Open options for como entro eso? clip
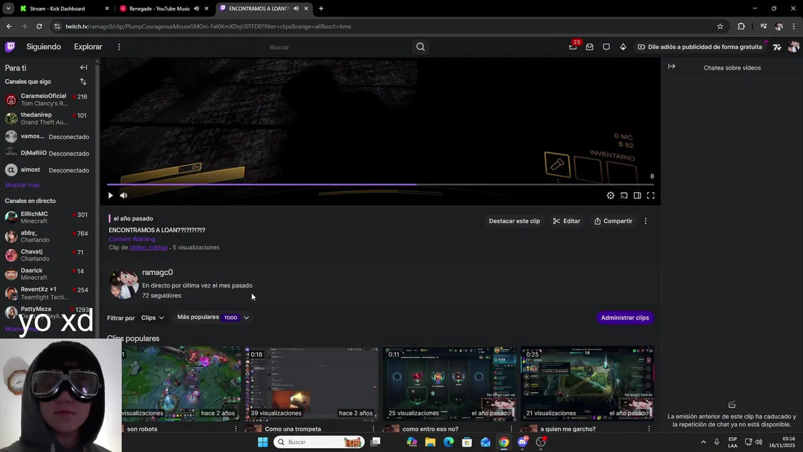 [x=511, y=429]
